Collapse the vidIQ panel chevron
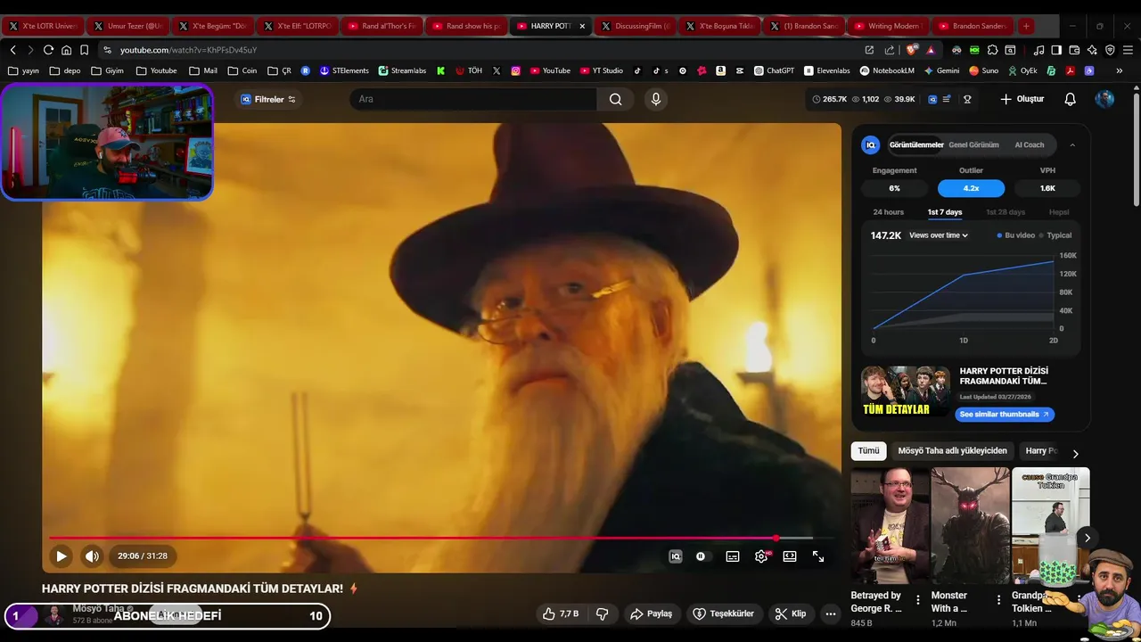Screen dimensions: 1141x642 (x=1072, y=144)
